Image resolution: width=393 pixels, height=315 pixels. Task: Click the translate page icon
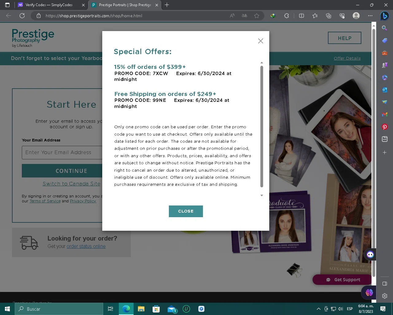pyautogui.click(x=244, y=16)
